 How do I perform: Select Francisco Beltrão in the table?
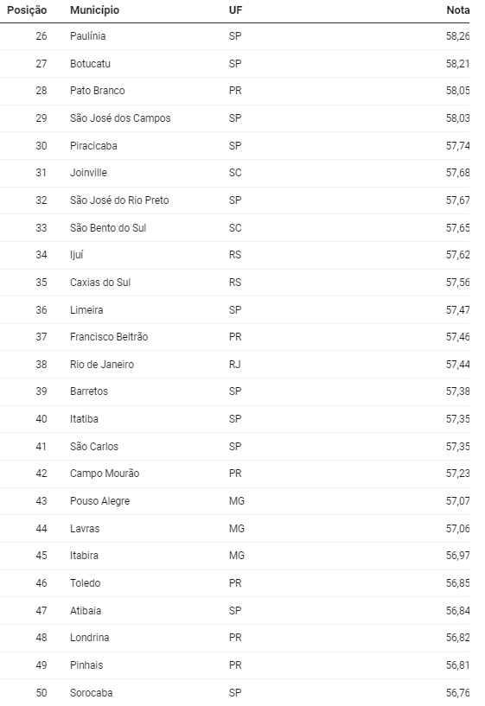tap(109, 337)
